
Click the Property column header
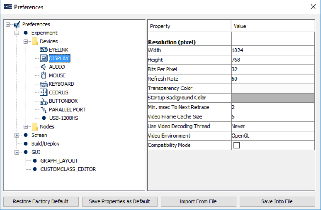tap(190, 26)
